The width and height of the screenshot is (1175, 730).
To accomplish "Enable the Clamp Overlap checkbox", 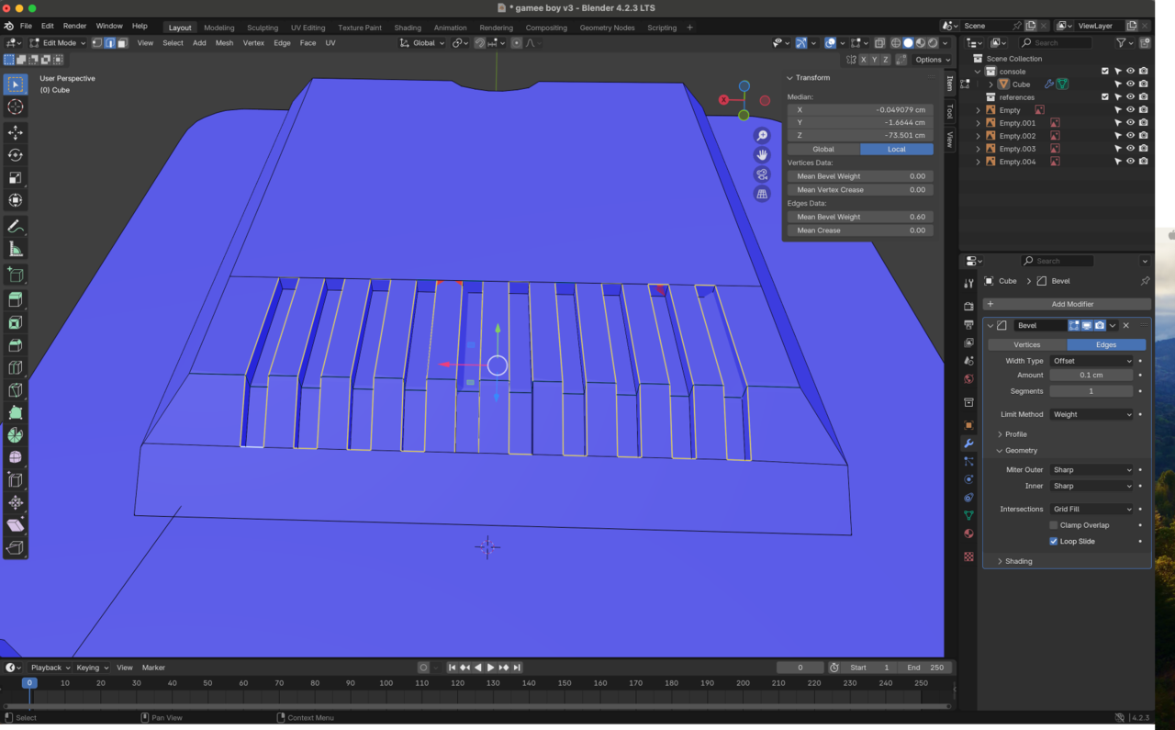I will (1054, 525).
